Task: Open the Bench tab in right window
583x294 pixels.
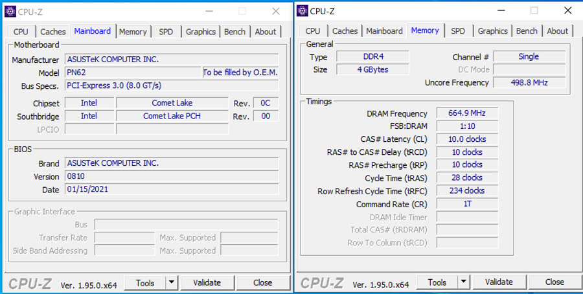Action: [x=527, y=31]
